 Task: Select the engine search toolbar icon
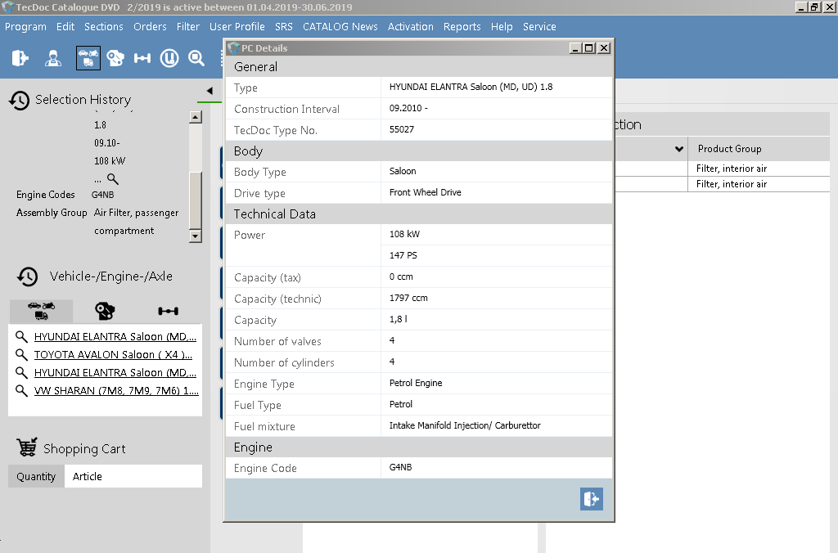[115, 58]
